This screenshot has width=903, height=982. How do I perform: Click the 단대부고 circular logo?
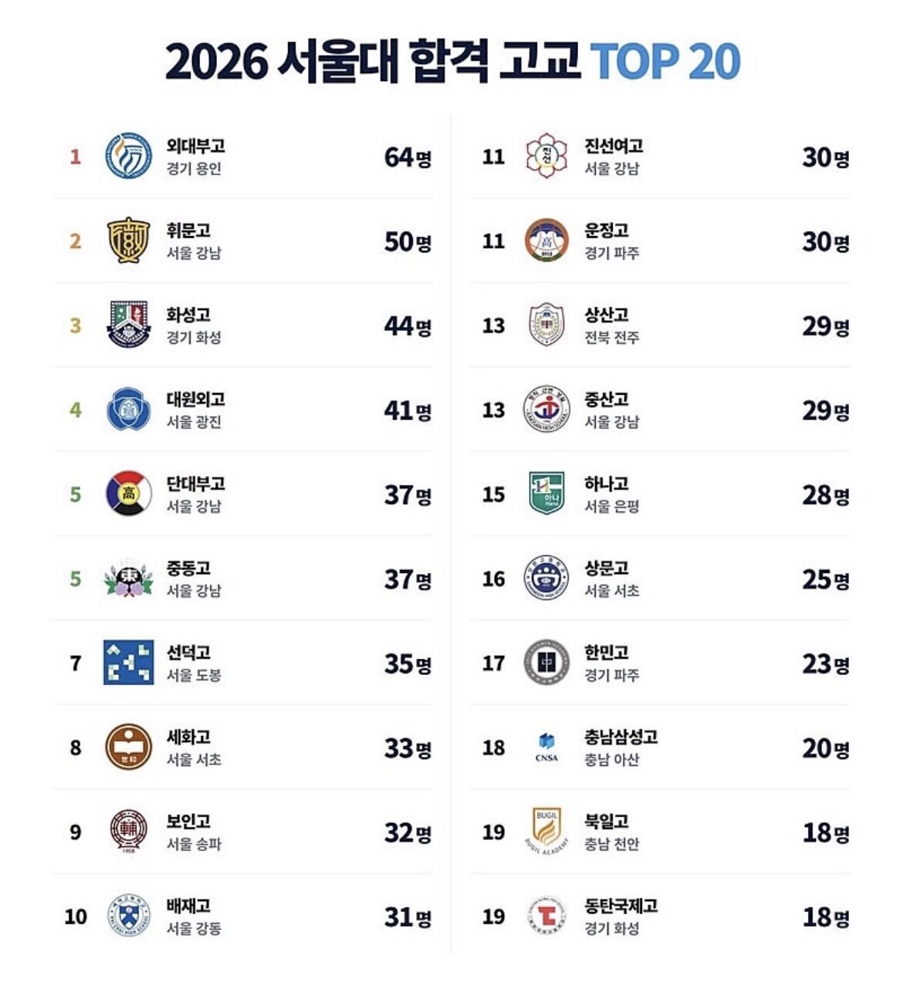click(x=128, y=494)
